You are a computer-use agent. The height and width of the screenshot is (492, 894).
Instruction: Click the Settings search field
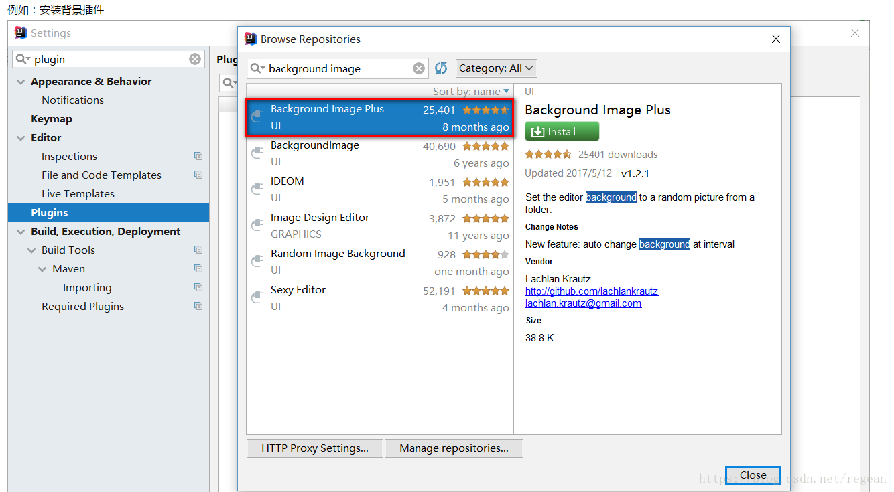click(x=109, y=59)
